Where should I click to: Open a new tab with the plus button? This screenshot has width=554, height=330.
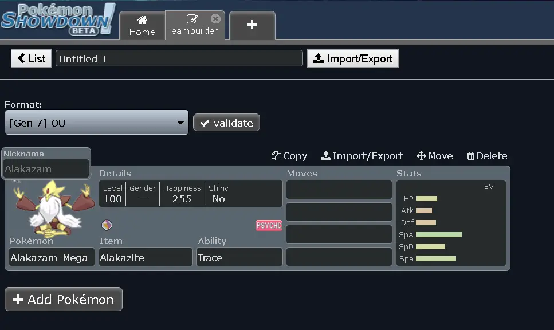(x=252, y=25)
